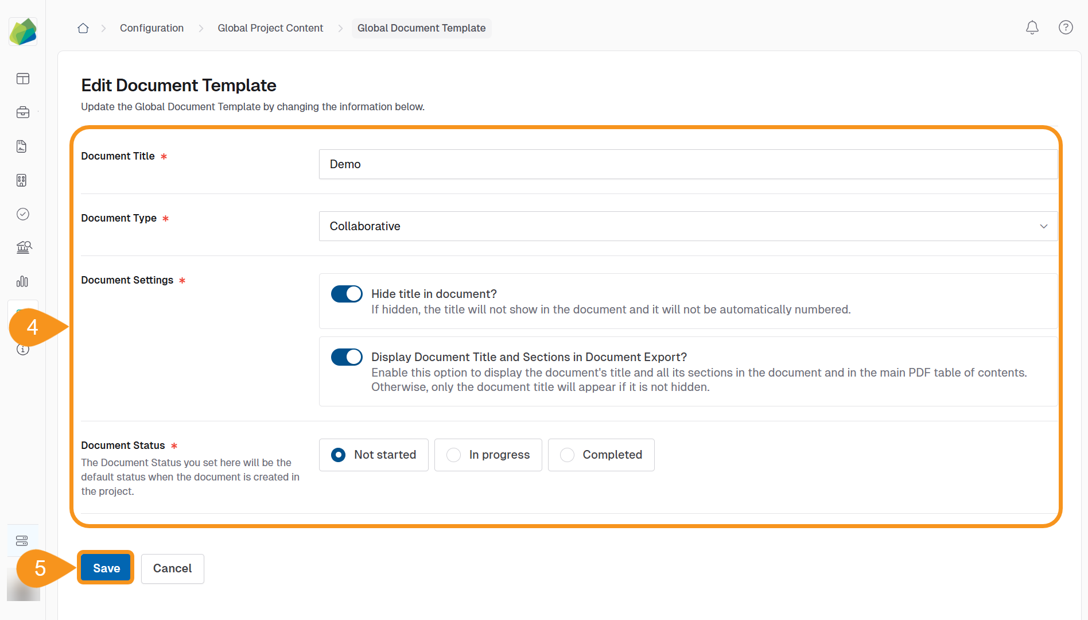Toggle the Hide title in document switch
The width and height of the screenshot is (1088, 620).
[x=347, y=294]
